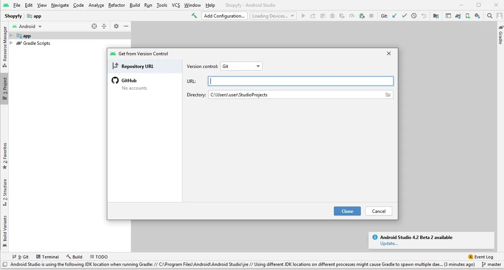
Task: Open the Android project view dropdown
Action: click(27, 27)
